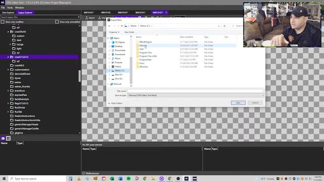Image resolution: width=324 pixels, height=182 pixels.
Task: Open Desktop in the navigation pane
Action: [x=118, y=47]
